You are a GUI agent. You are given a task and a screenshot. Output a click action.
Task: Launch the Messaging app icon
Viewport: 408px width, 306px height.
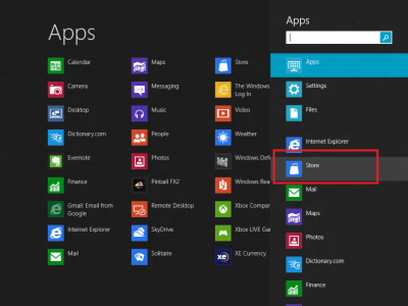click(140, 89)
